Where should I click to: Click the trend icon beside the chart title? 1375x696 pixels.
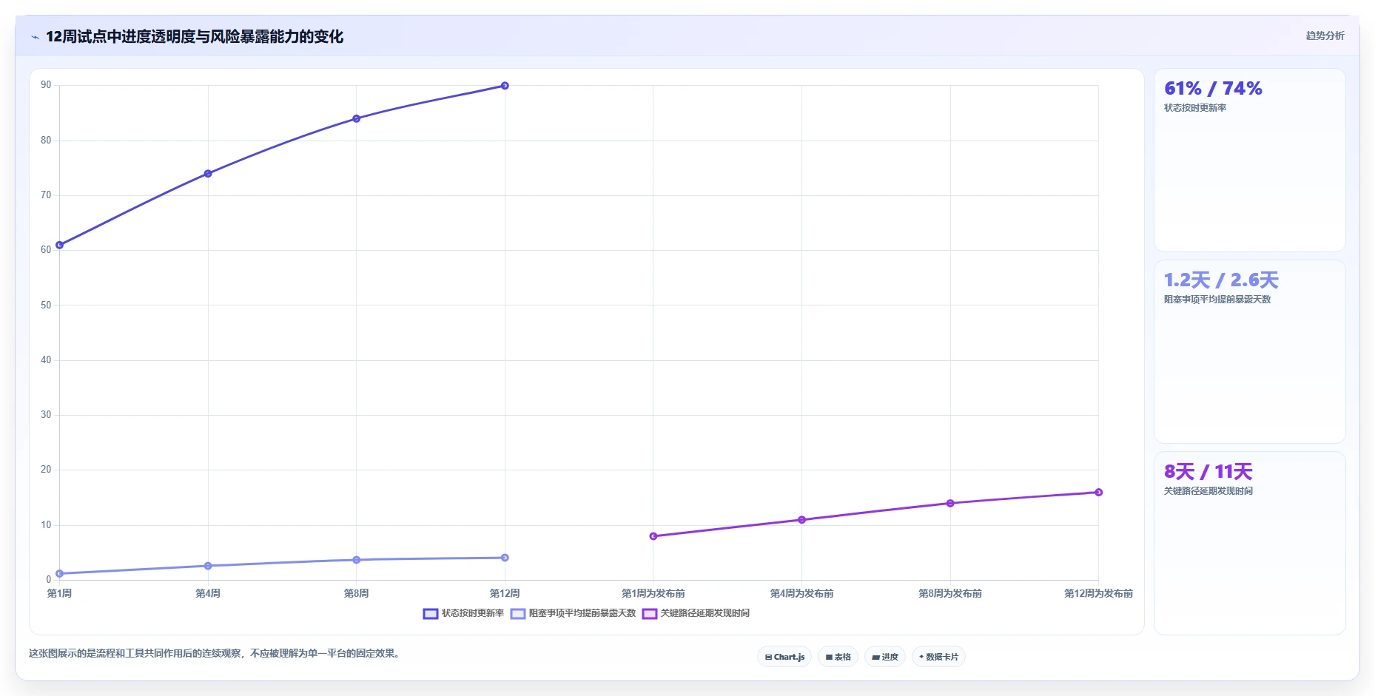point(35,37)
